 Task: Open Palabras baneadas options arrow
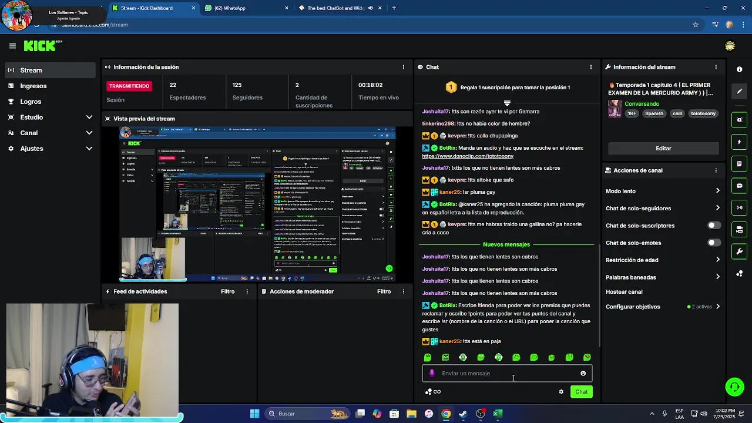[x=717, y=277]
